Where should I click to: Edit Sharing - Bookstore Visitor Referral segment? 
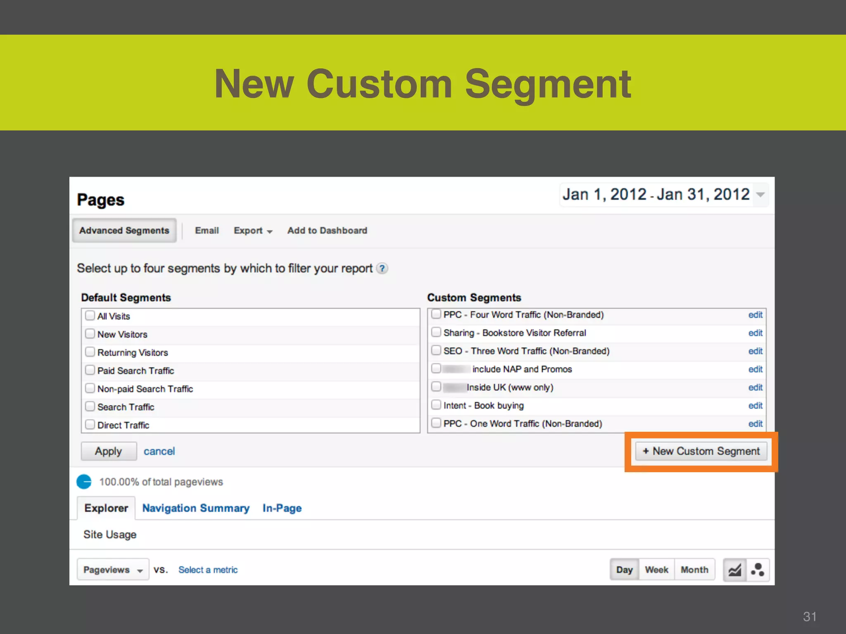(756, 333)
